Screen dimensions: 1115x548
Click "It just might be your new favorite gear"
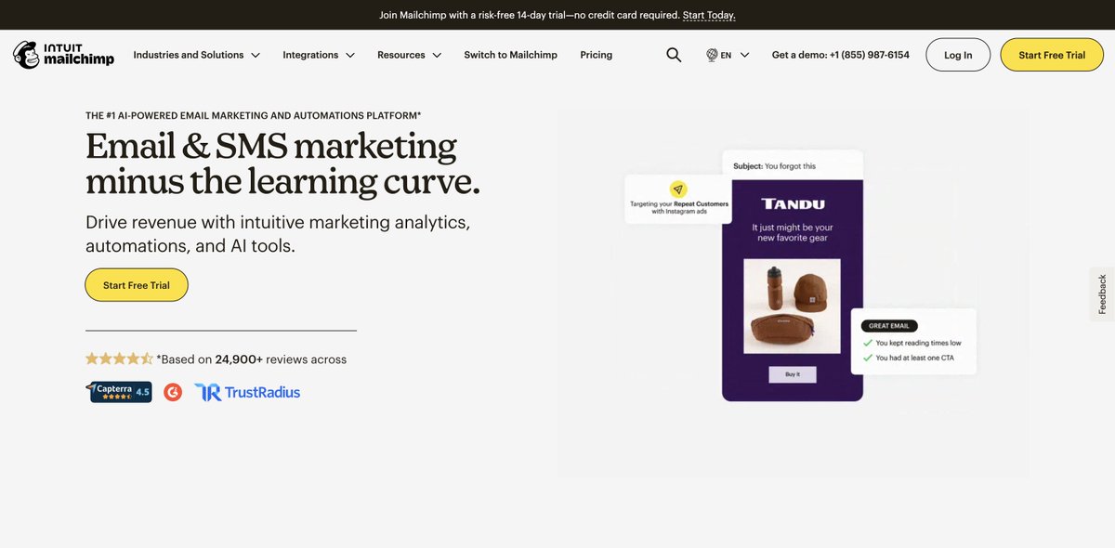(793, 232)
